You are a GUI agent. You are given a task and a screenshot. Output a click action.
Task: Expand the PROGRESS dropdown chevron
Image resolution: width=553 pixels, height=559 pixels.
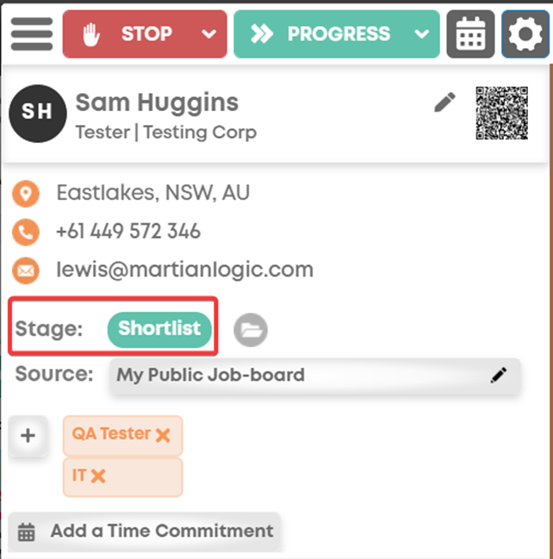[421, 34]
